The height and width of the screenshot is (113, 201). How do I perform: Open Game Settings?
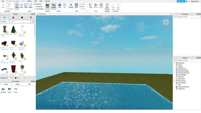point(107,6)
